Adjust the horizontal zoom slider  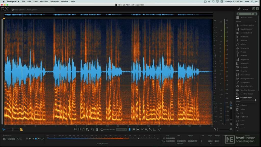coord(223,129)
